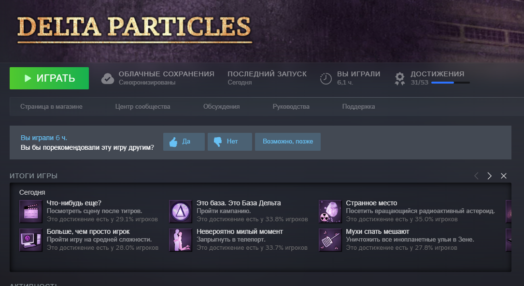The width and height of the screenshot is (524, 286).
Task: Go to the next game summary page arrow
Action: [490, 176]
